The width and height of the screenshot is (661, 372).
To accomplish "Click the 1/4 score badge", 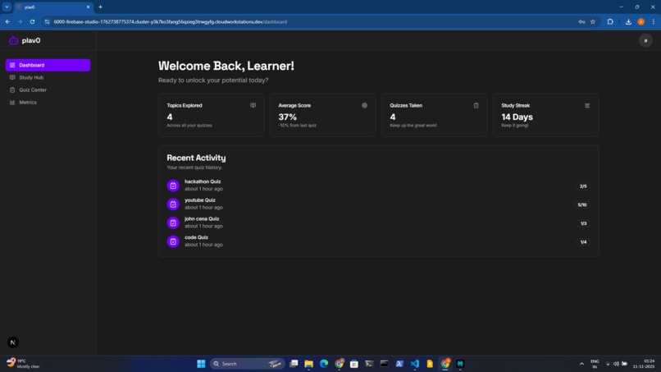I will click(x=583, y=242).
